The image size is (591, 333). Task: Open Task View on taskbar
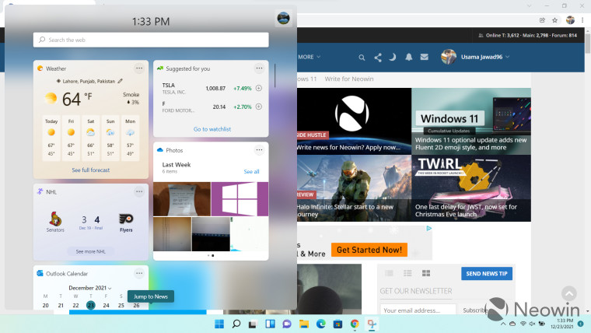coord(253,324)
